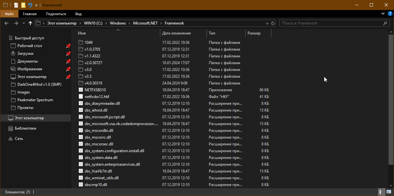This screenshot has height=196, width=394.
Task: Click the search box for Framework
Action: 331,23
